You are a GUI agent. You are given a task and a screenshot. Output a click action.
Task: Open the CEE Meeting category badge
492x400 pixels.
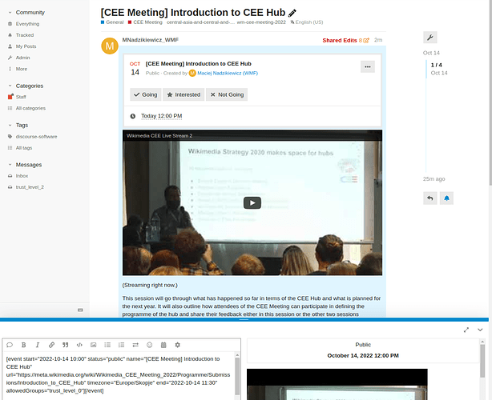coord(145,22)
